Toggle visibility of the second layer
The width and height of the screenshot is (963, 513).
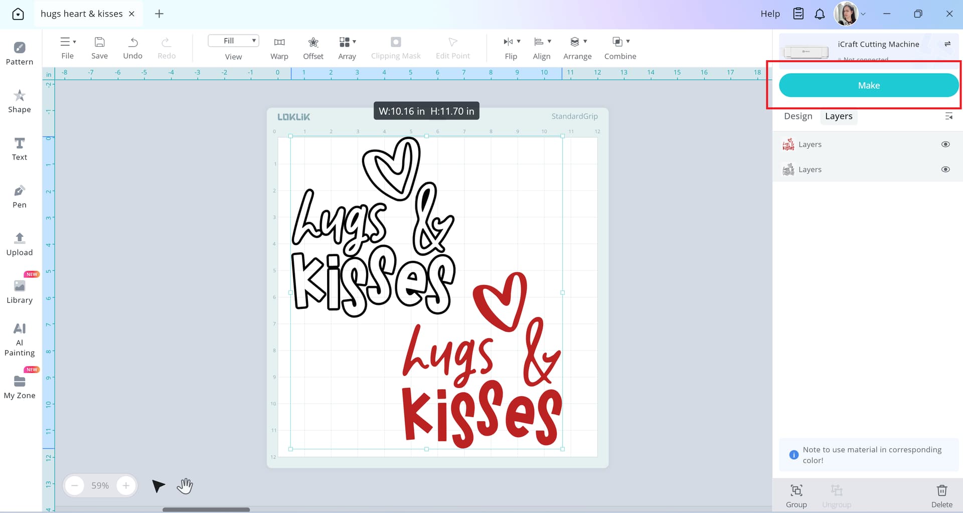point(945,169)
